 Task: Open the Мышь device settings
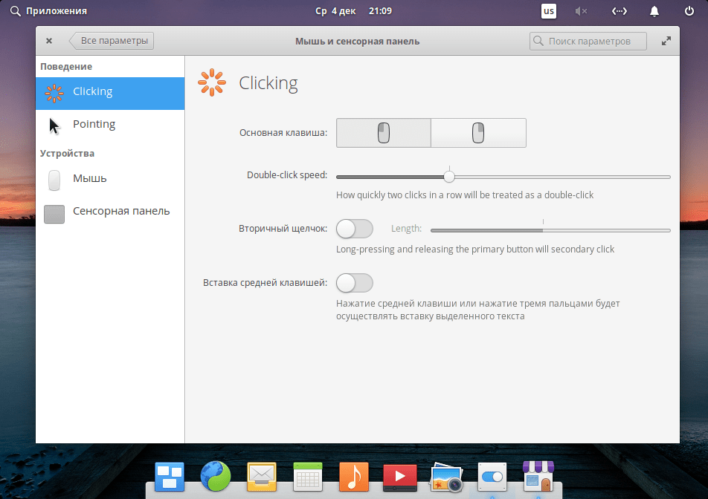point(110,180)
